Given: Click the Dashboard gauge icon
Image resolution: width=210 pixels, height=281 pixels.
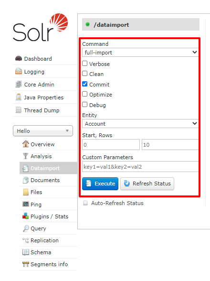Looking at the screenshot, I should [x=19, y=58].
